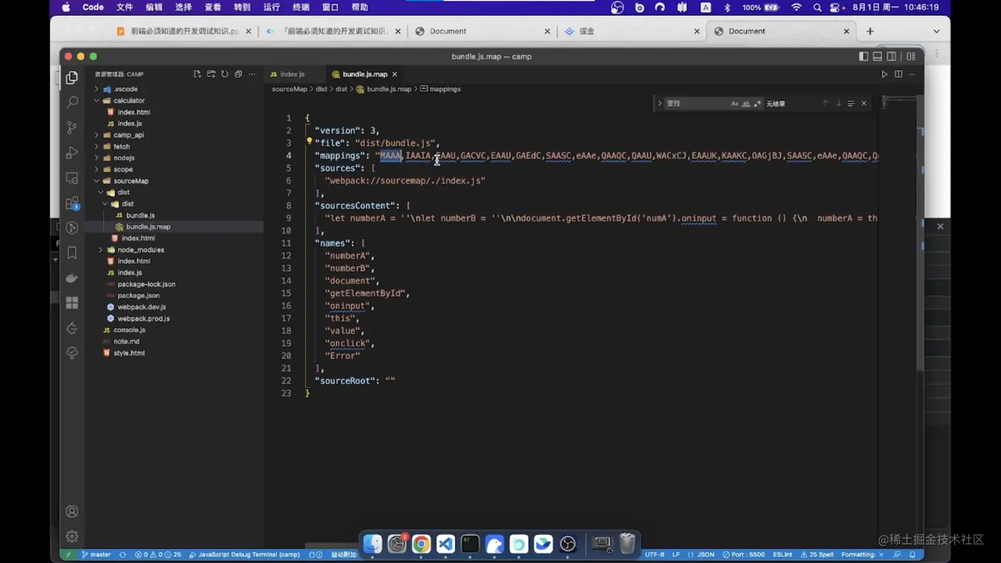
Task: Split the editor to the right
Action: click(x=898, y=74)
